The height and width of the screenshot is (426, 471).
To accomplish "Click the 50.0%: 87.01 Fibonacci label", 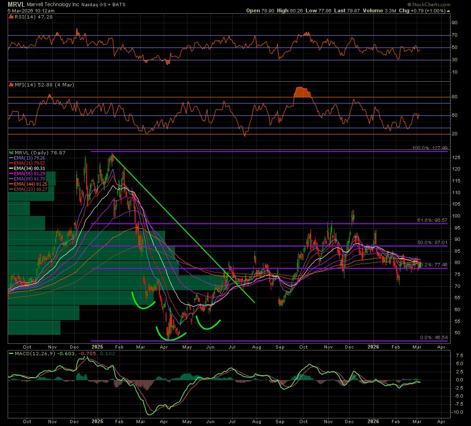I will coord(432,242).
